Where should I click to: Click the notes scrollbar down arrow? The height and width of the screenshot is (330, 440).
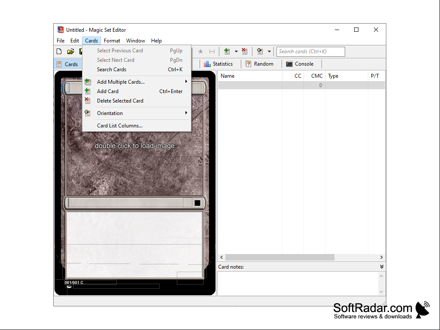[x=381, y=291]
